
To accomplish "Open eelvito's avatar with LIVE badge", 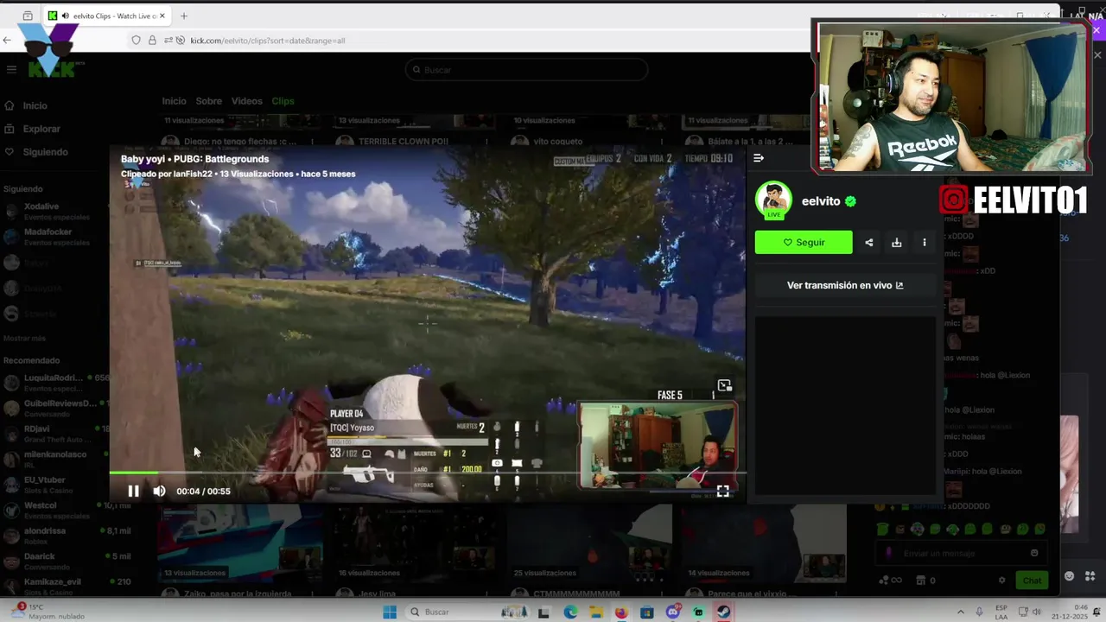I will coord(773,200).
